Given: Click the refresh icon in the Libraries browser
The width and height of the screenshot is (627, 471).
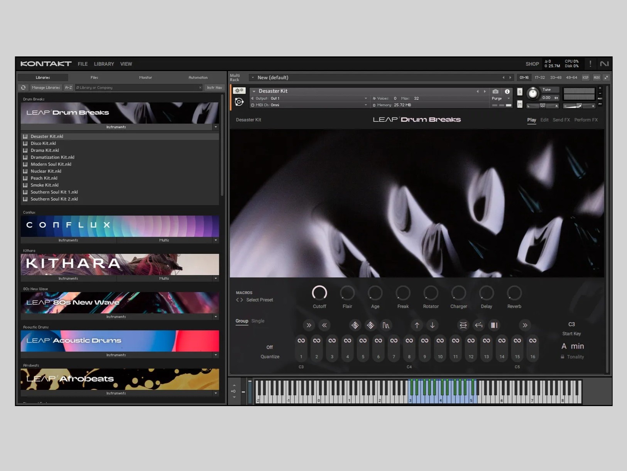Looking at the screenshot, I should tap(23, 87).
